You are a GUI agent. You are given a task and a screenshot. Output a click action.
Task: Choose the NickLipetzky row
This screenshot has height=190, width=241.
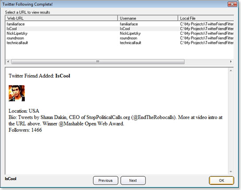click(119, 34)
